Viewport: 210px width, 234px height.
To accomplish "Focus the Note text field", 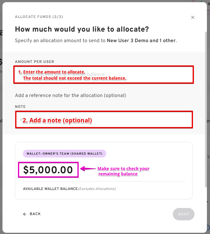I will point(103,119).
